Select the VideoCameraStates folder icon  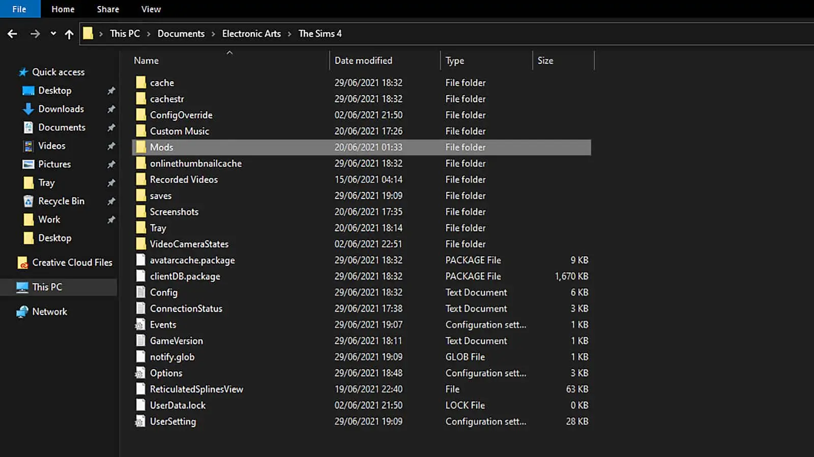(141, 244)
